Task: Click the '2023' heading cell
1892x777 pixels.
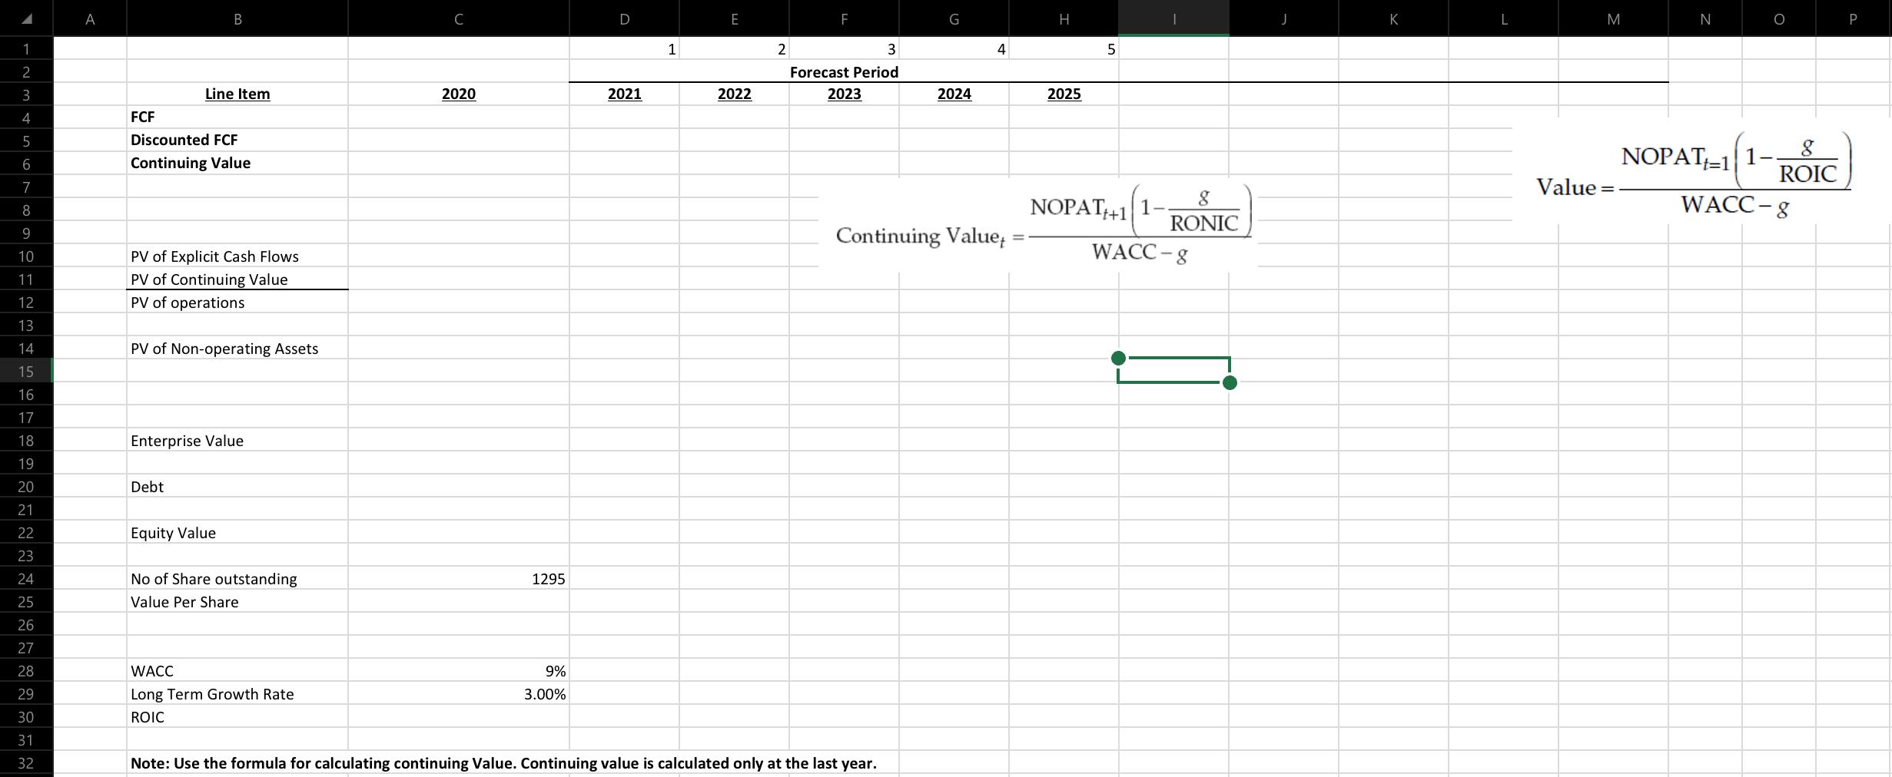Action: pos(844,94)
